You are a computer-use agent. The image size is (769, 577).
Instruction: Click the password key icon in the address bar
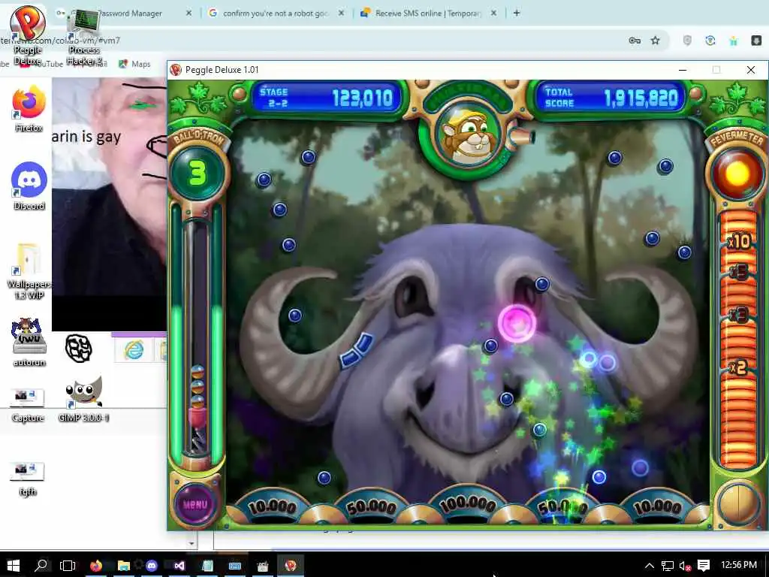[x=635, y=41]
